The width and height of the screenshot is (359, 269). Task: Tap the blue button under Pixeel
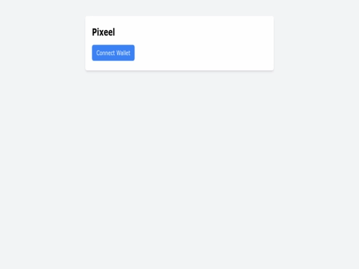pyautogui.click(x=113, y=53)
